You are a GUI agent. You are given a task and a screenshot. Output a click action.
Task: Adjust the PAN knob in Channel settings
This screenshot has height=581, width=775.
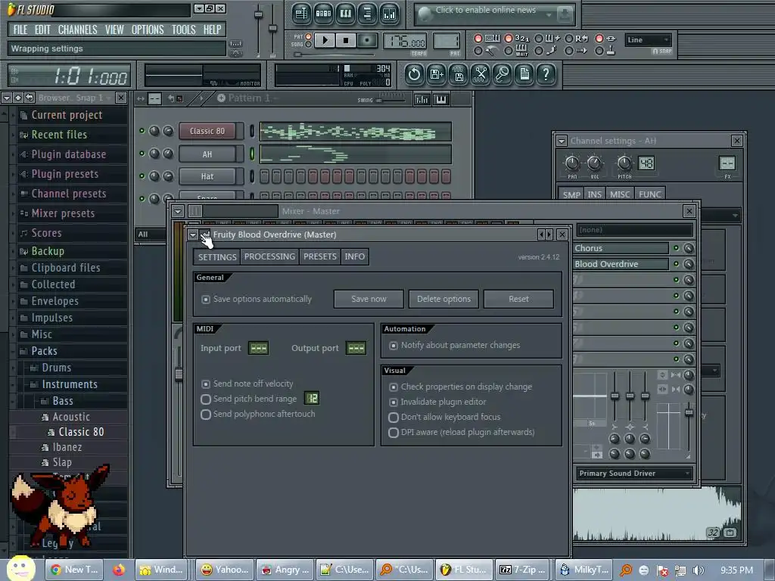pyautogui.click(x=572, y=163)
